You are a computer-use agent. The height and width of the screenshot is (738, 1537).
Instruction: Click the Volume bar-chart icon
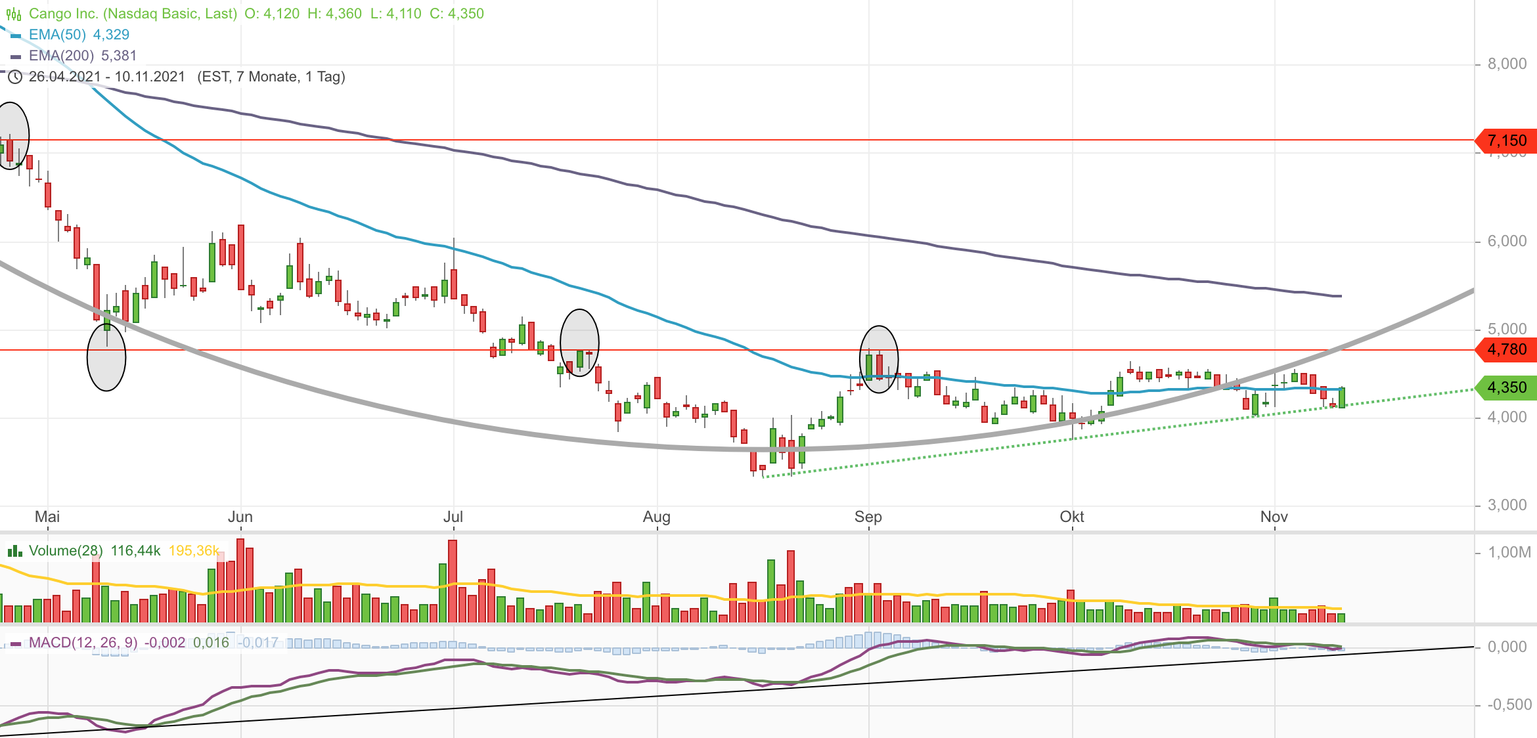point(14,551)
